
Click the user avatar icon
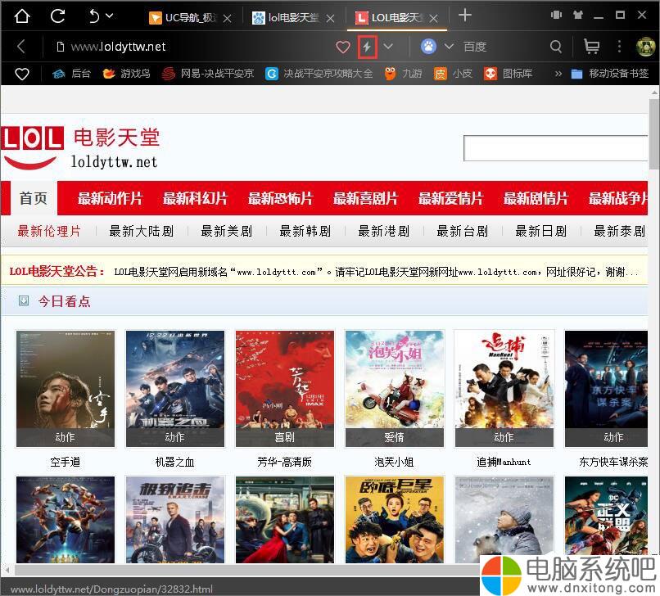click(645, 47)
